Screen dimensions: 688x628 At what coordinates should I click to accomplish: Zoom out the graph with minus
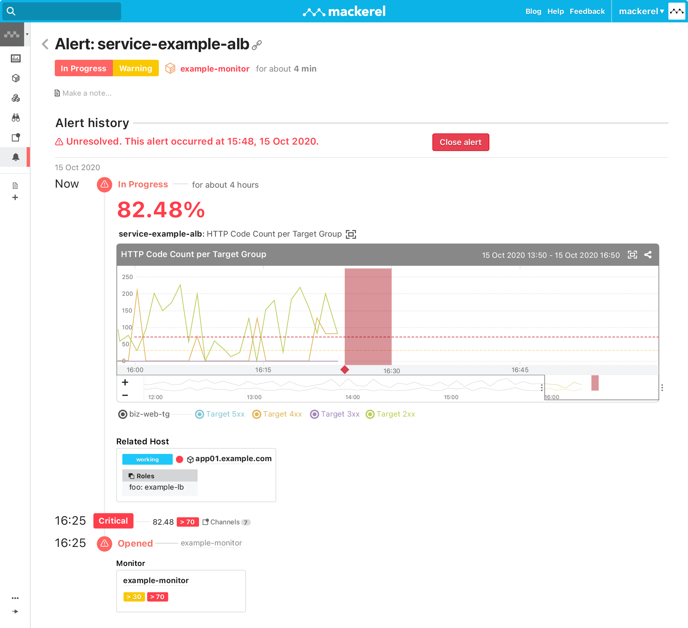tap(125, 395)
